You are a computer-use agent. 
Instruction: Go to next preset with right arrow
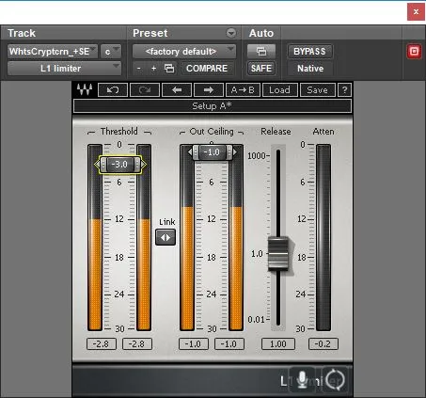(x=209, y=90)
